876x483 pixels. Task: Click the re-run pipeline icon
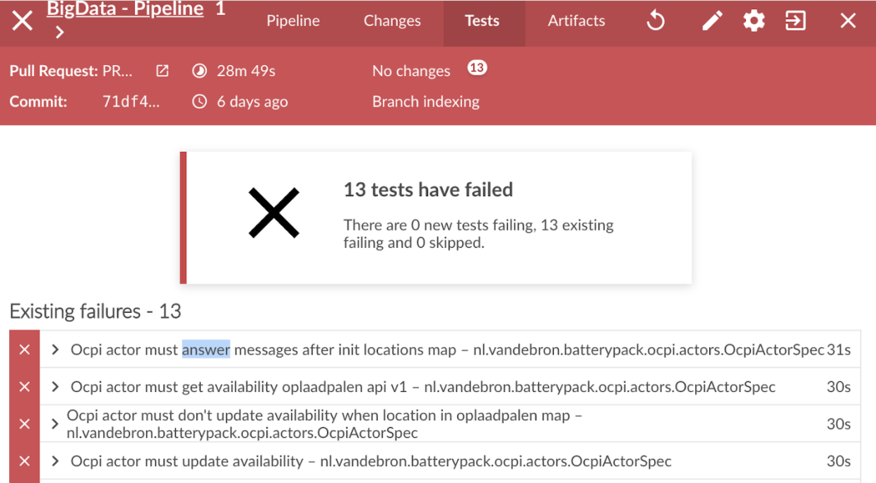click(x=656, y=21)
